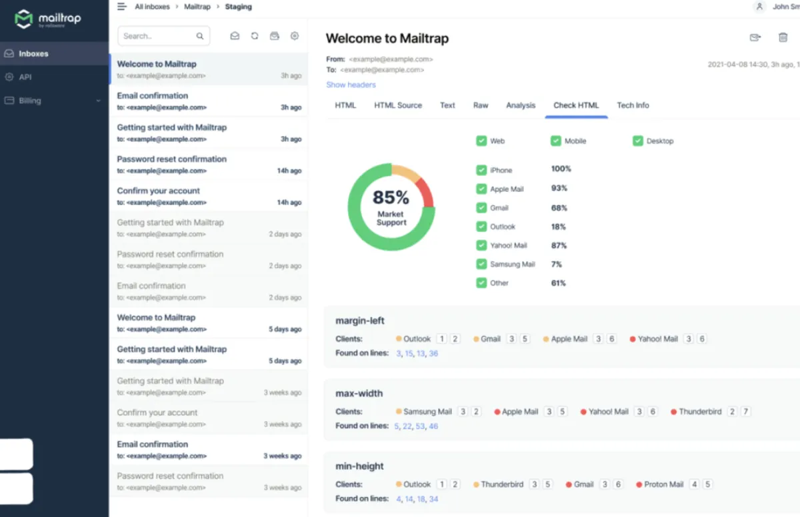Open Email confirmation from 2 days ago
Screen dimensions: 800x517
(x=209, y=291)
